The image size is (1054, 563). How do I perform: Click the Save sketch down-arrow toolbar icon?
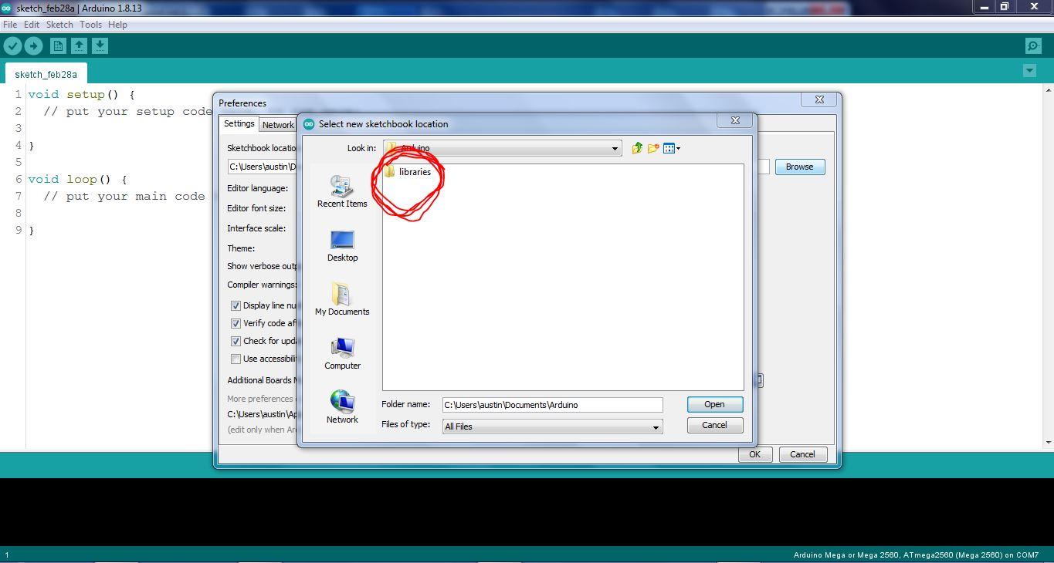click(100, 46)
